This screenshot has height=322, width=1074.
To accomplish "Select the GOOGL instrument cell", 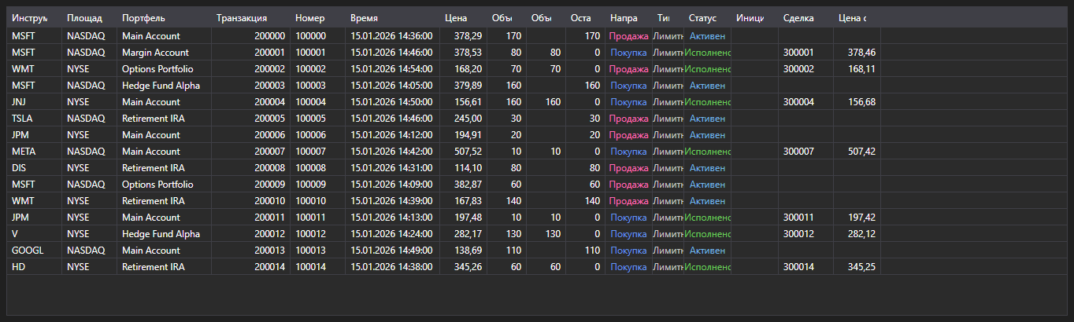I will (x=35, y=250).
